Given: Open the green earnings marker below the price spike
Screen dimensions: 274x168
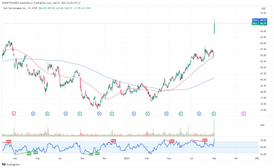Looking at the screenshot, I should tap(214, 113).
